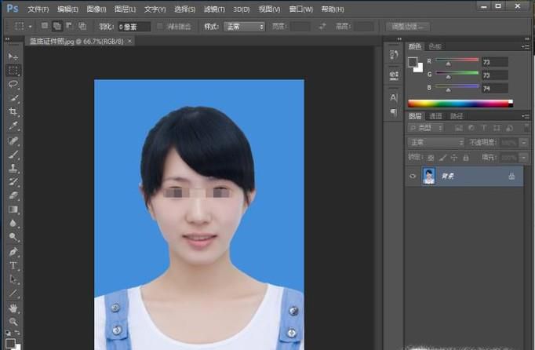535x350 pixels.
Task: Open the 样式 style dropdown
Action: point(245,26)
